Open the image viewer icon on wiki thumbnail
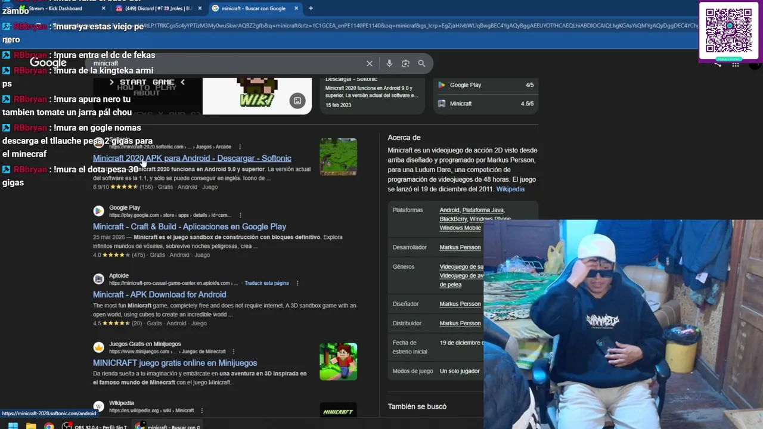 (297, 101)
